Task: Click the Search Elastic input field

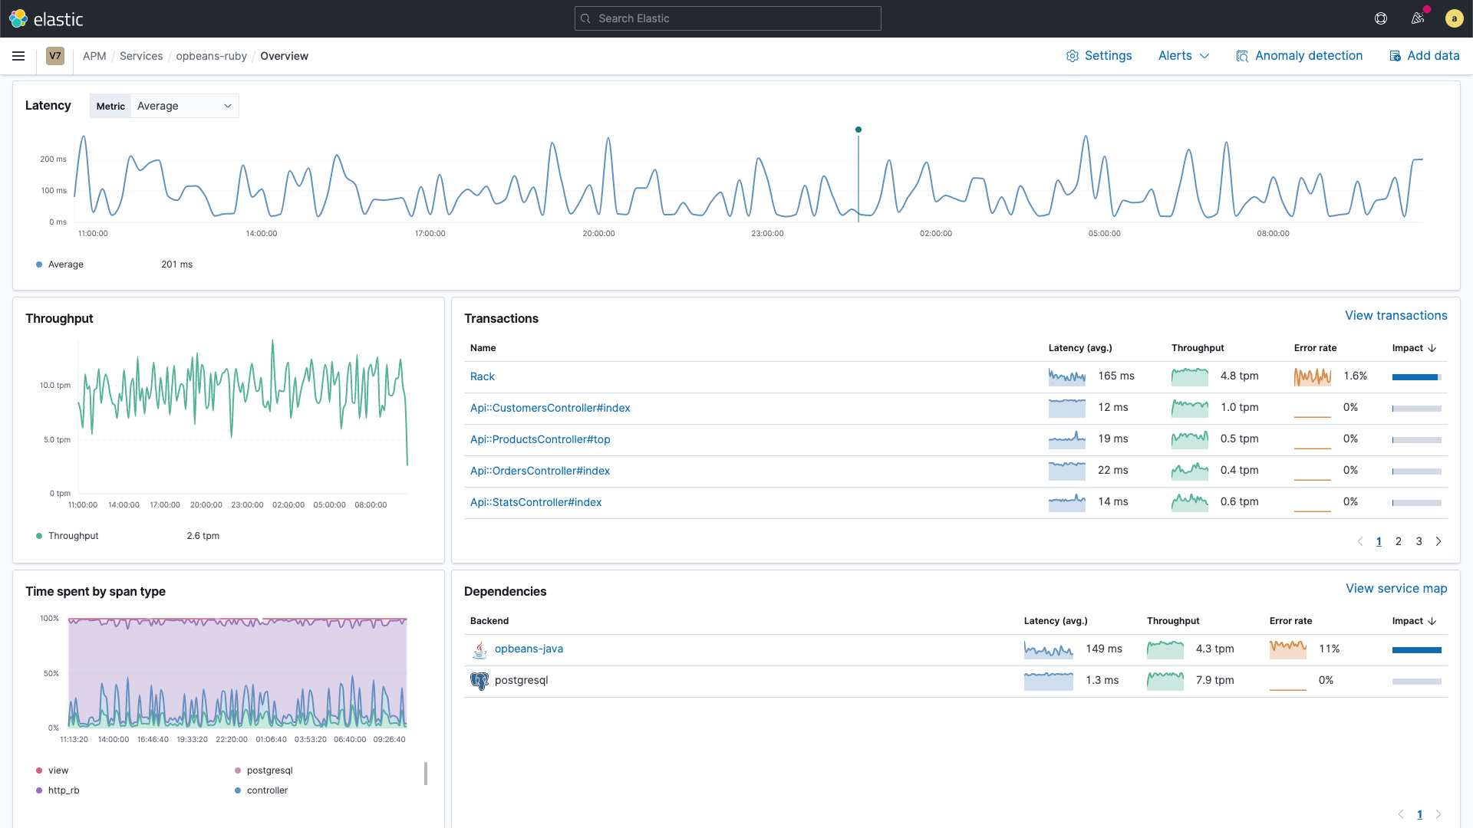Action: coord(727,18)
